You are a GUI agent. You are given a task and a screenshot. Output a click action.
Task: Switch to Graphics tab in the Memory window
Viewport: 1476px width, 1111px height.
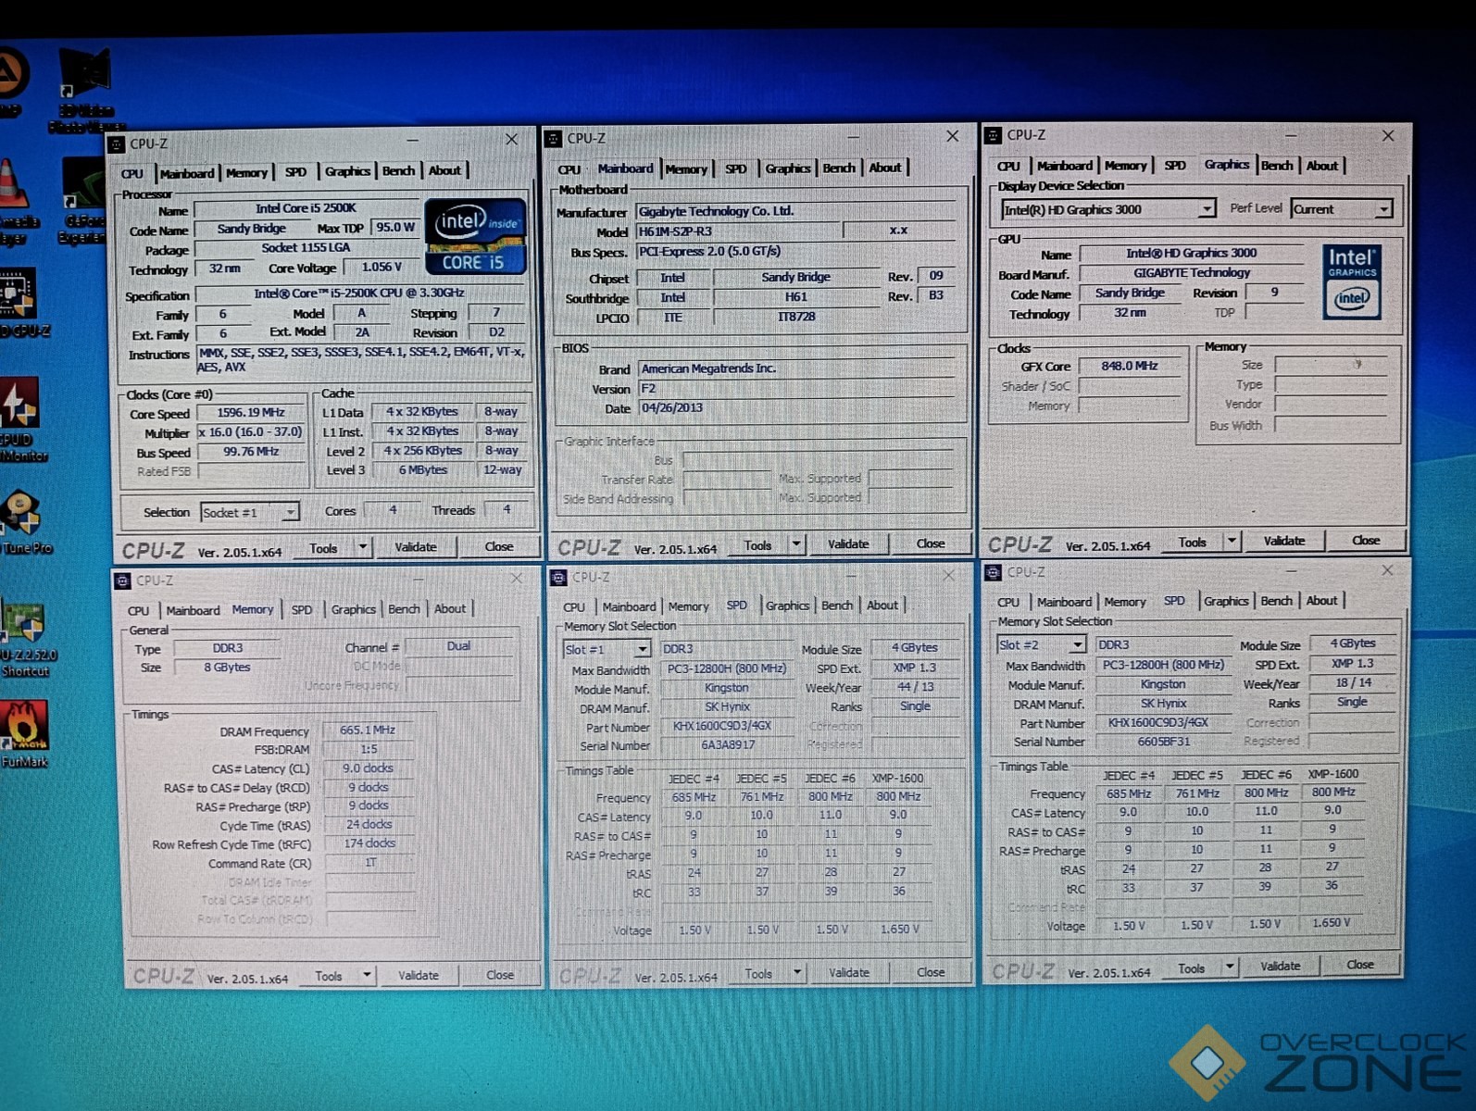354,609
